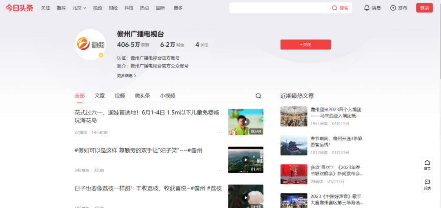Open more options for the 海花岛 video post
Viewport: 441px width, 208px height.
click(219, 132)
